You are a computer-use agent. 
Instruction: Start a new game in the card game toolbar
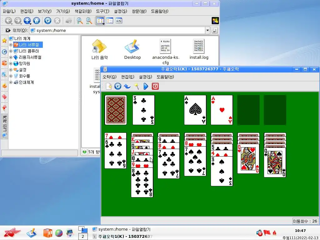109,86
